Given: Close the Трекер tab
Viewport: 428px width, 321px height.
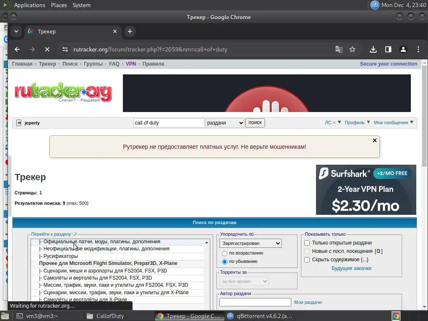Looking at the screenshot, I should 115,31.
